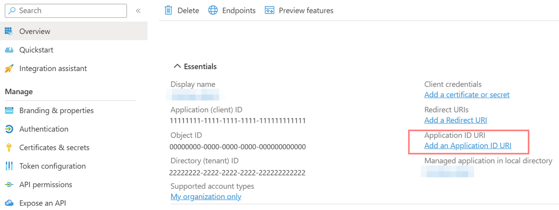Screen dimensions: 559x210
Task: Click the Certificates & secrets key icon
Action: pyautogui.click(x=9, y=148)
